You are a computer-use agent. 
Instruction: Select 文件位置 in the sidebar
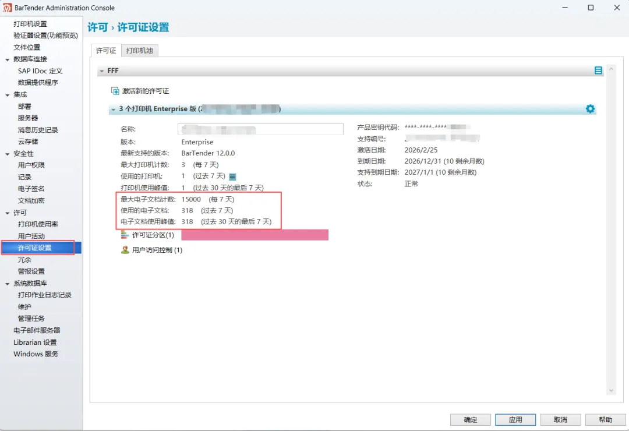coord(27,47)
